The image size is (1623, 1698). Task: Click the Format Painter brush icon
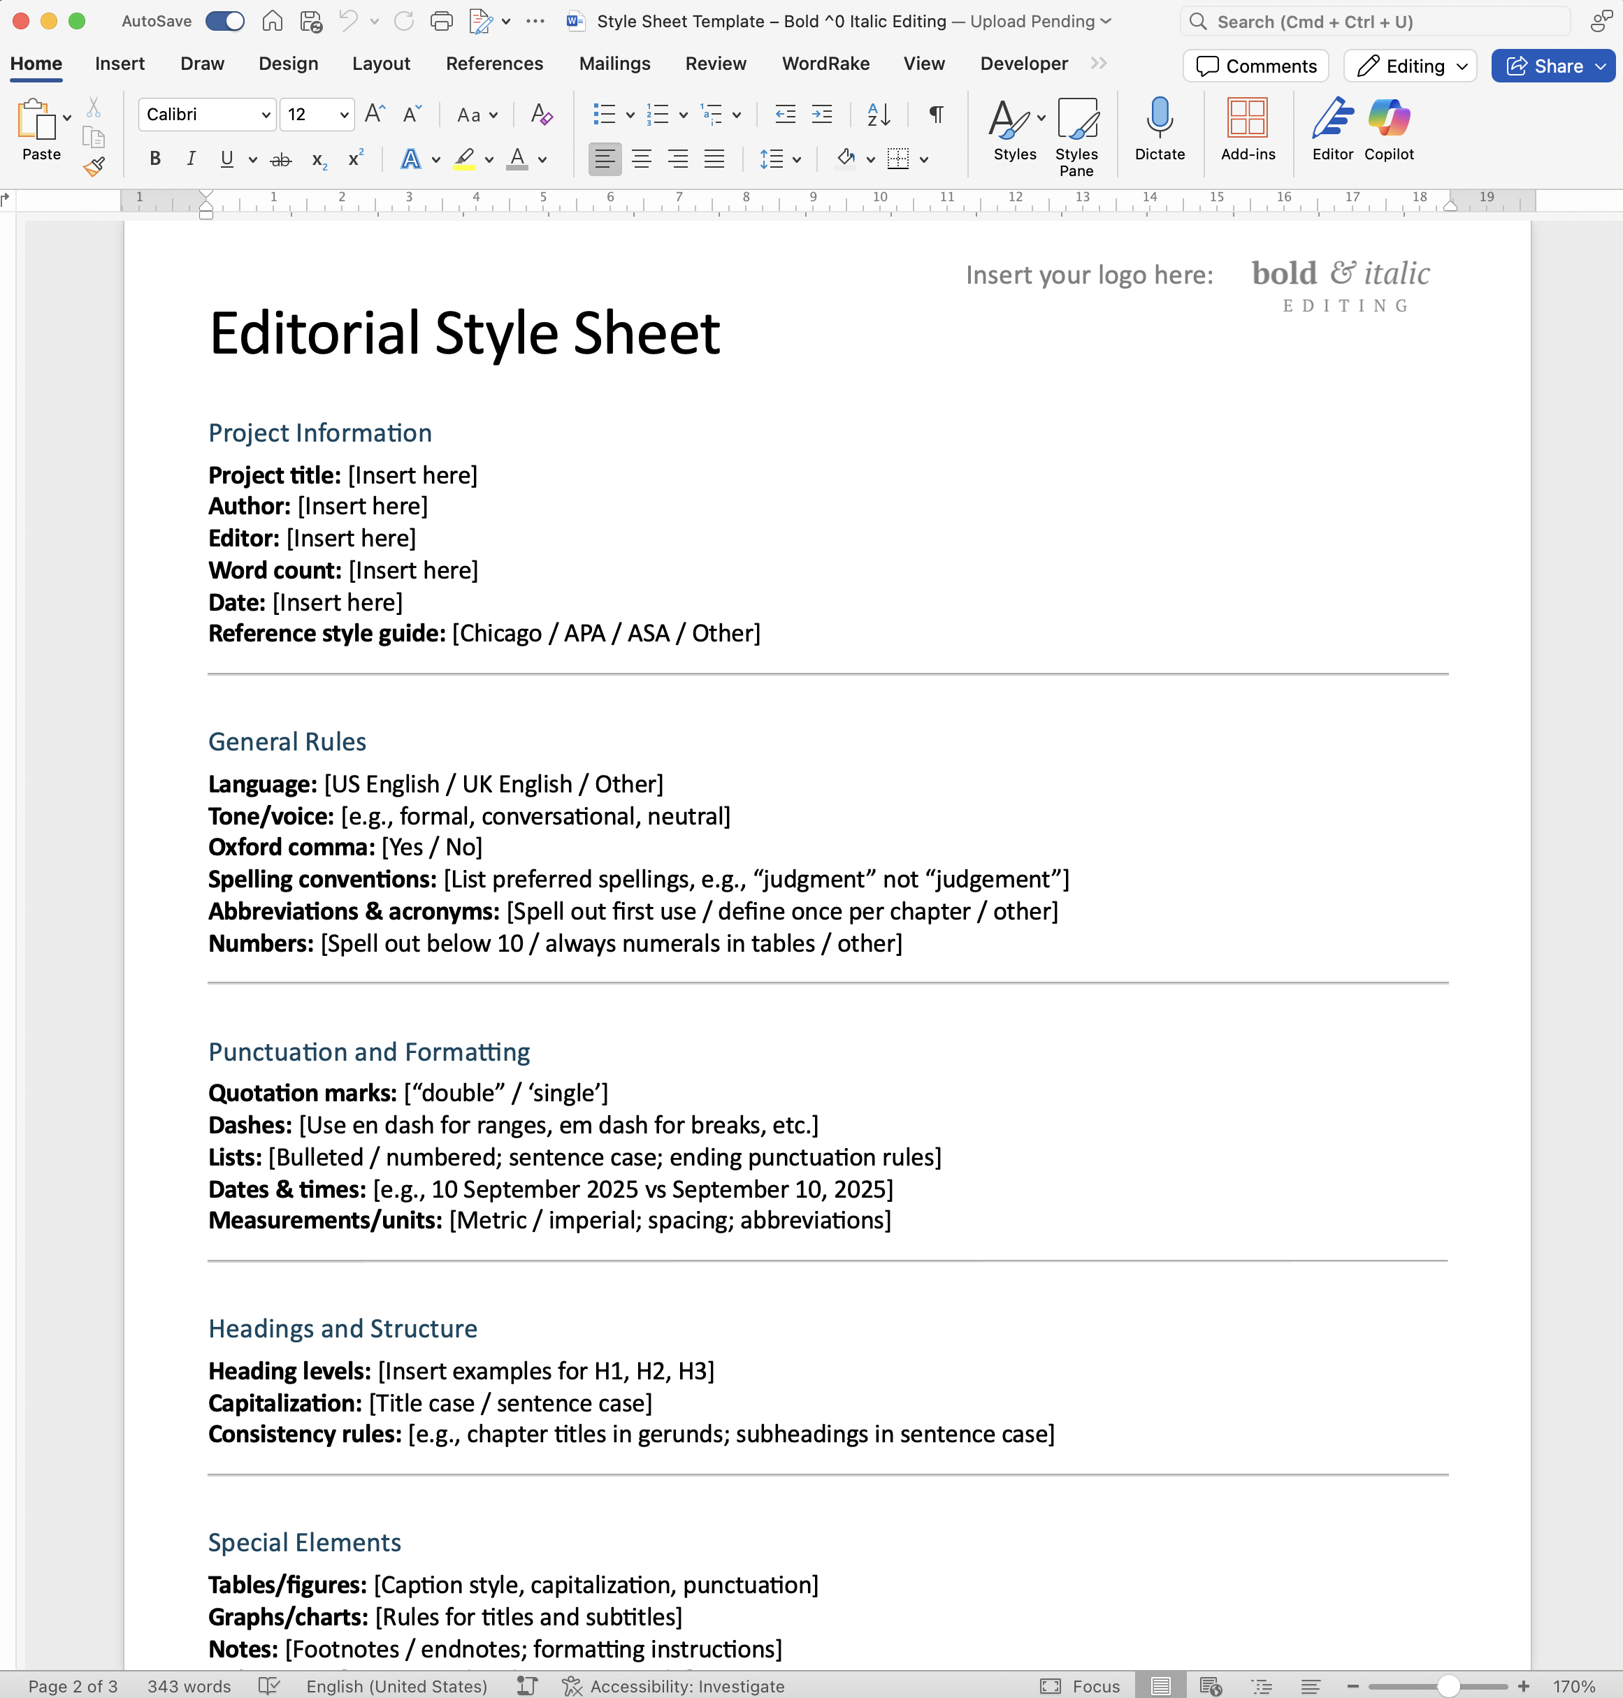(94, 166)
